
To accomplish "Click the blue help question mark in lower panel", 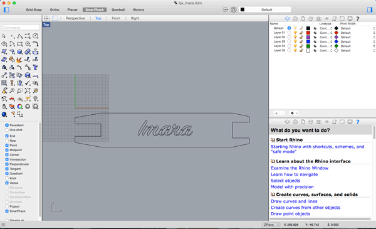I will [x=358, y=122].
